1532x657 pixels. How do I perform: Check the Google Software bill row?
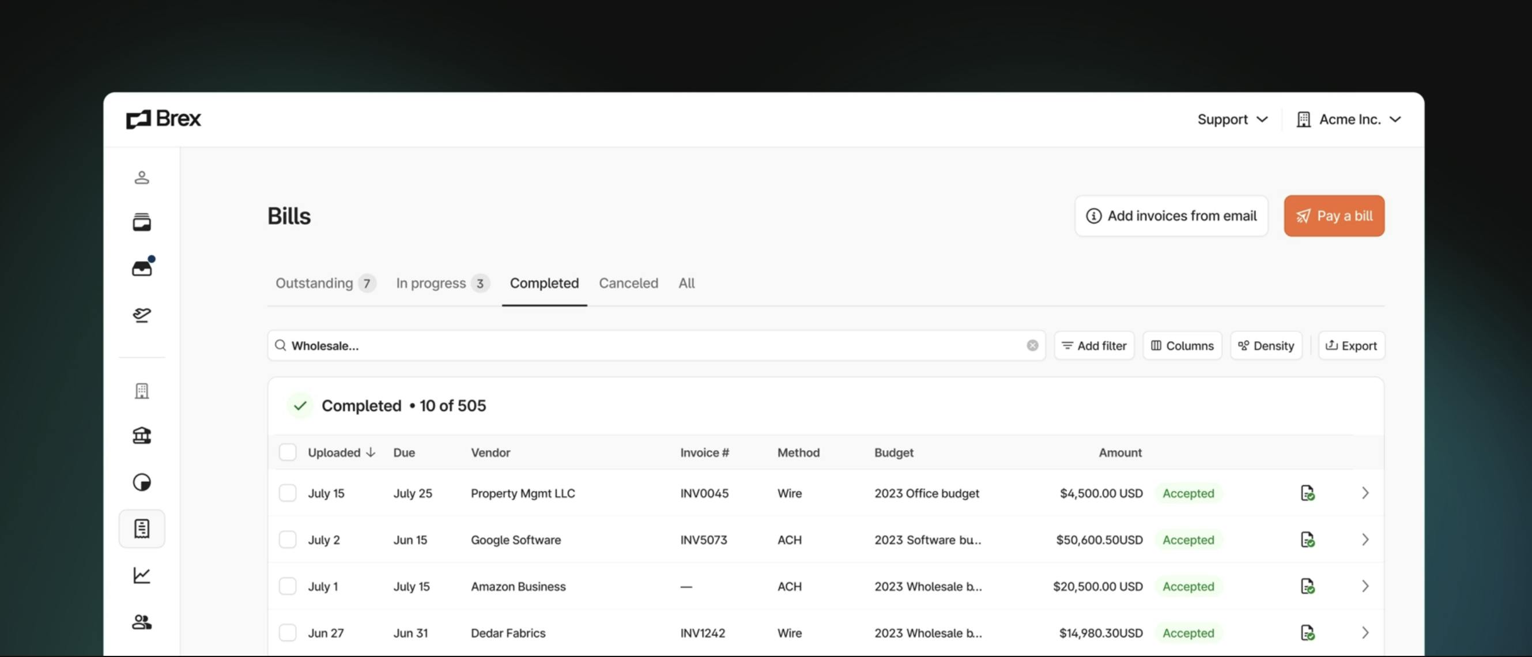(x=287, y=539)
